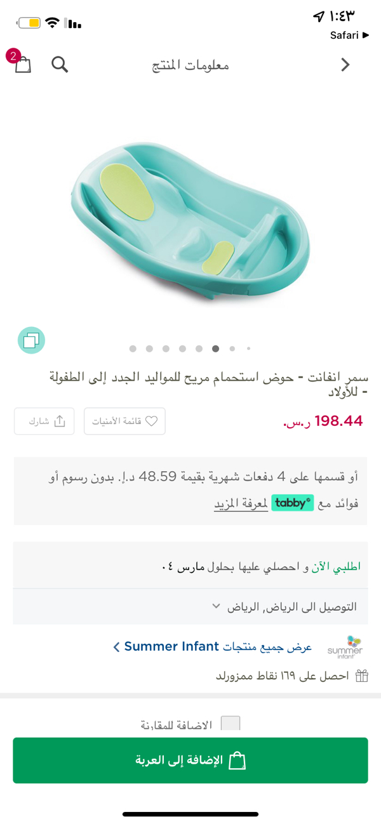
Task: Tap the gift points icon
Action: pos(361,675)
